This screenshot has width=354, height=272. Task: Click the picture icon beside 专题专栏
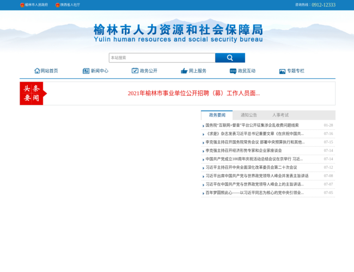(282, 71)
